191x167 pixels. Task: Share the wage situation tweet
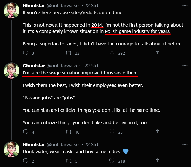(157, 132)
